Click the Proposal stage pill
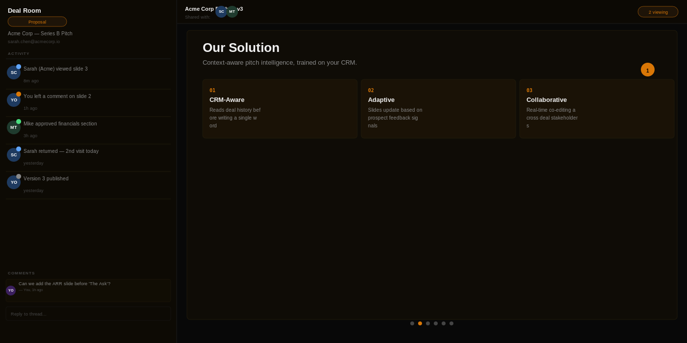Viewport: 687px width, 343px height. tap(37, 22)
